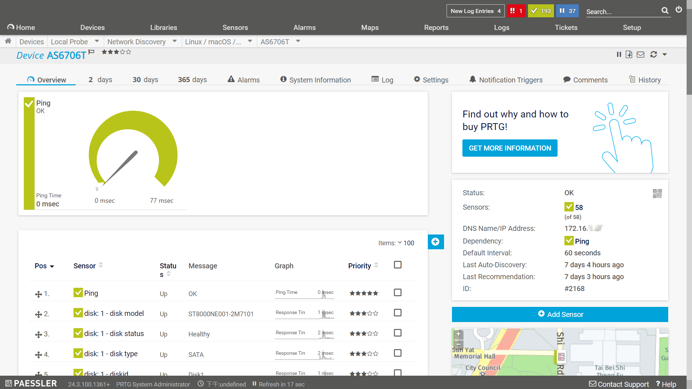
Task: Click the Search input field
Action: click(x=622, y=11)
